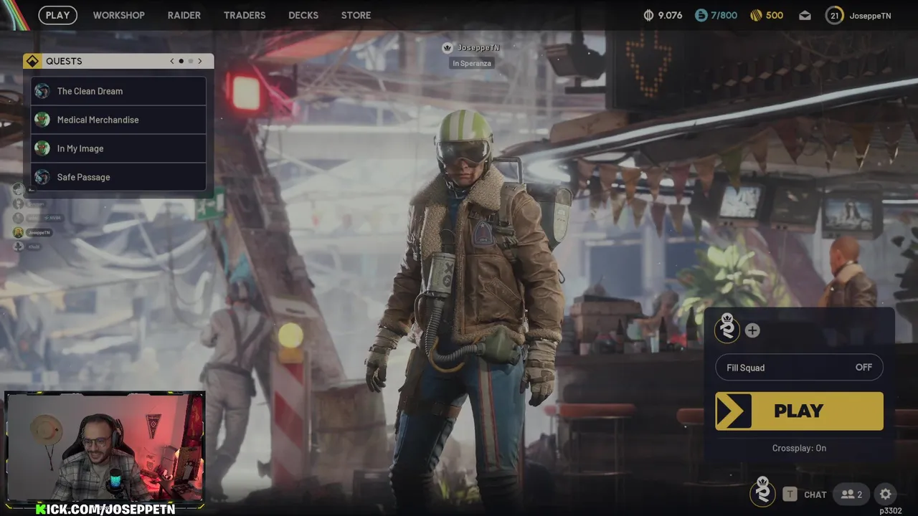Click the gold striped token icon beside 500
The image size is (918, 516).
tap(756, 15)
